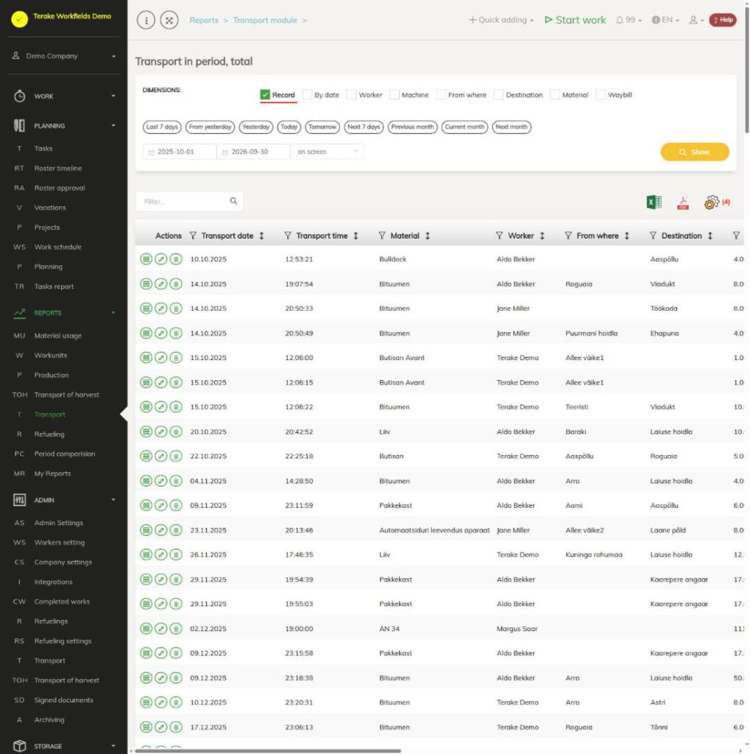
Task: Click the horizontal scrollbar under the table
Action: pyautogui.click(x=267, y=750)
